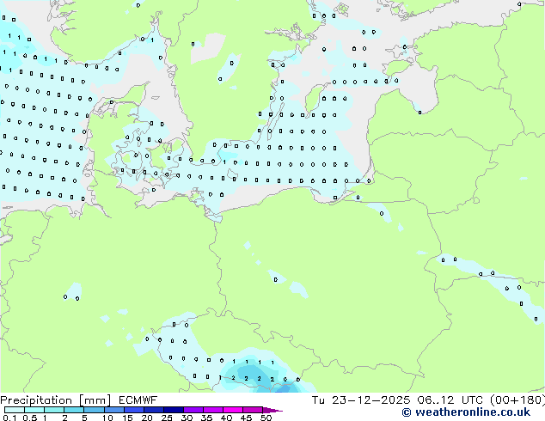The width and height of the screenshot is (545, 421).
Task: Click the '10' legend label
Action: click(x=107, y=418)
